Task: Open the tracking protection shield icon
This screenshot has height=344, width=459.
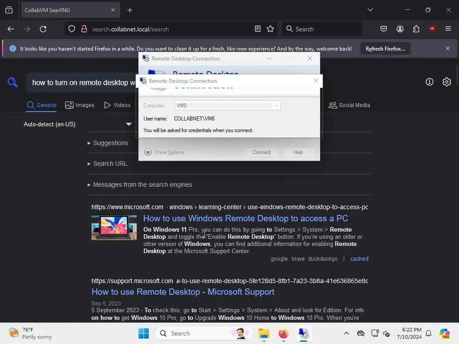Action: [72, 29]
